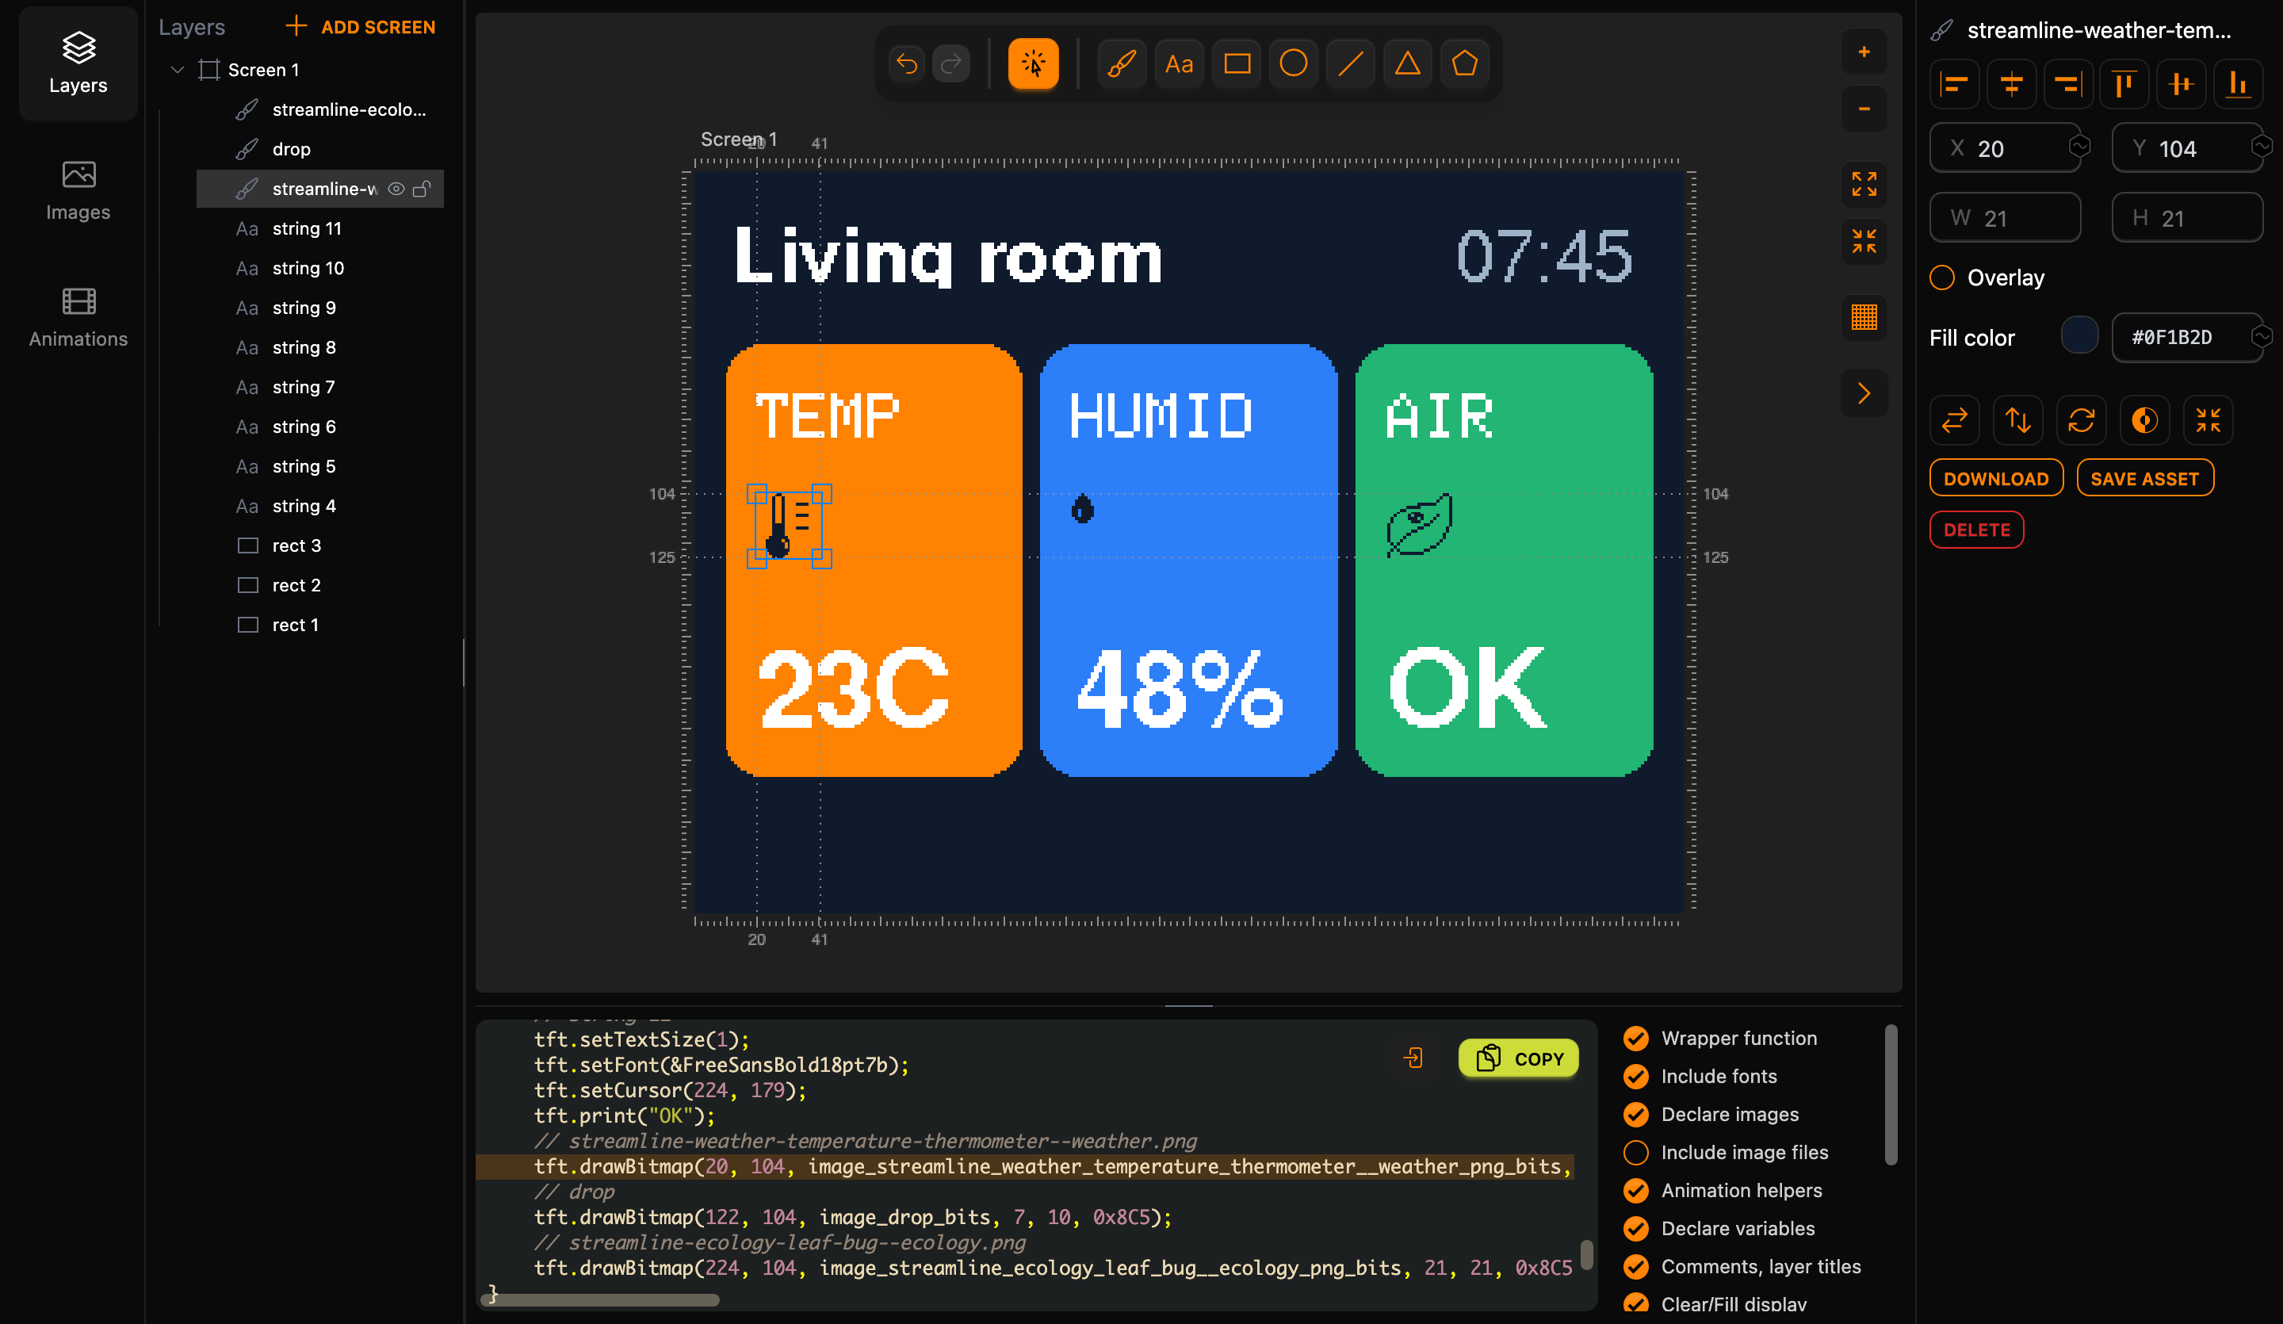The height and width of the screenshot is (1324, 2283).
Task: Click ADD SCREEN button
Action: pos(361,27)
